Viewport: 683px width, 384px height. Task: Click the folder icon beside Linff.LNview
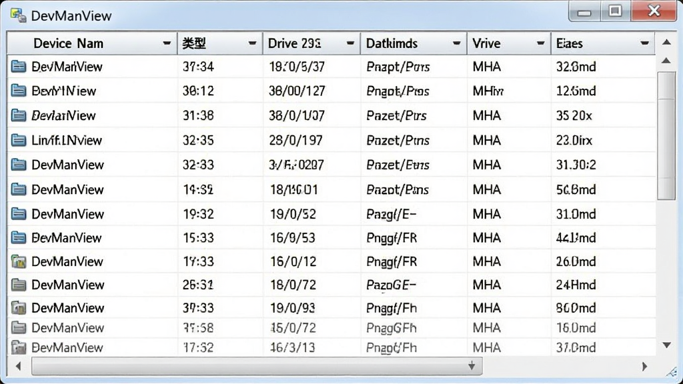[x=18, y=140]
